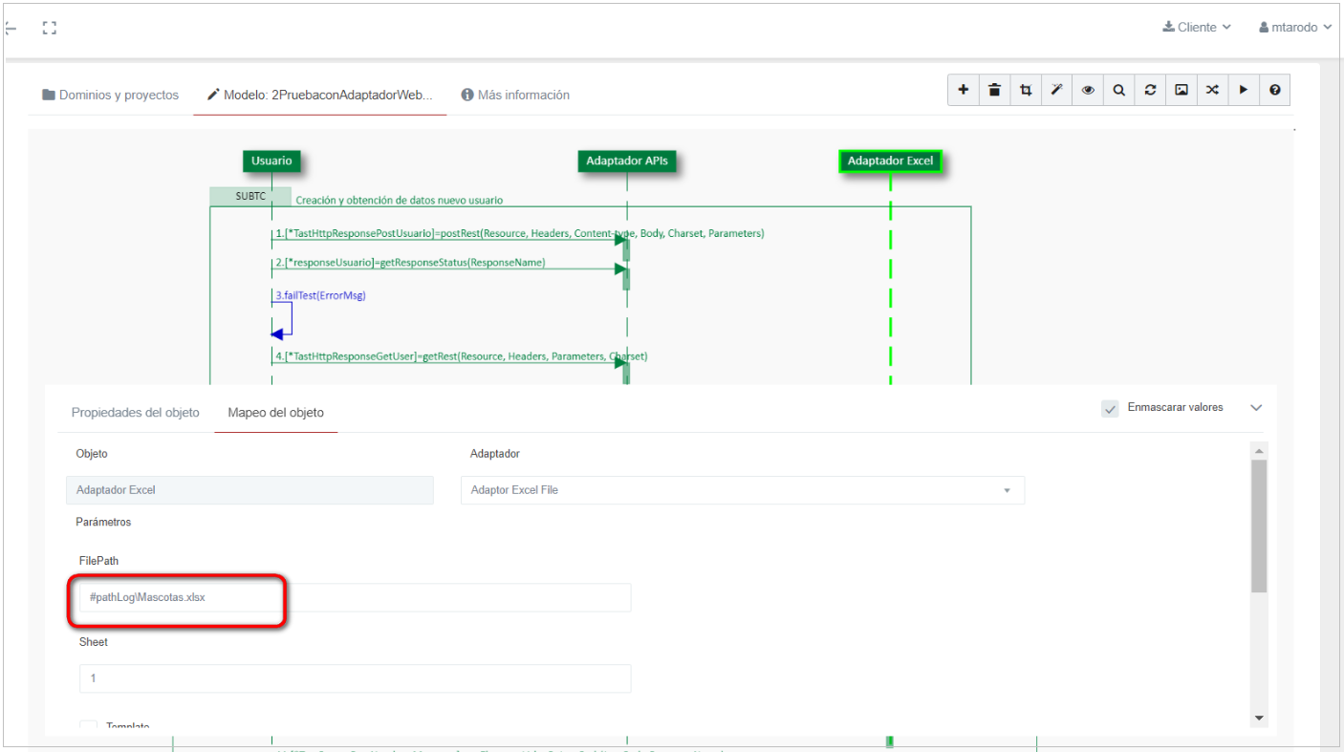Run the model using the play icon
Screen dimensions: 1344x752
point(1244,89)
